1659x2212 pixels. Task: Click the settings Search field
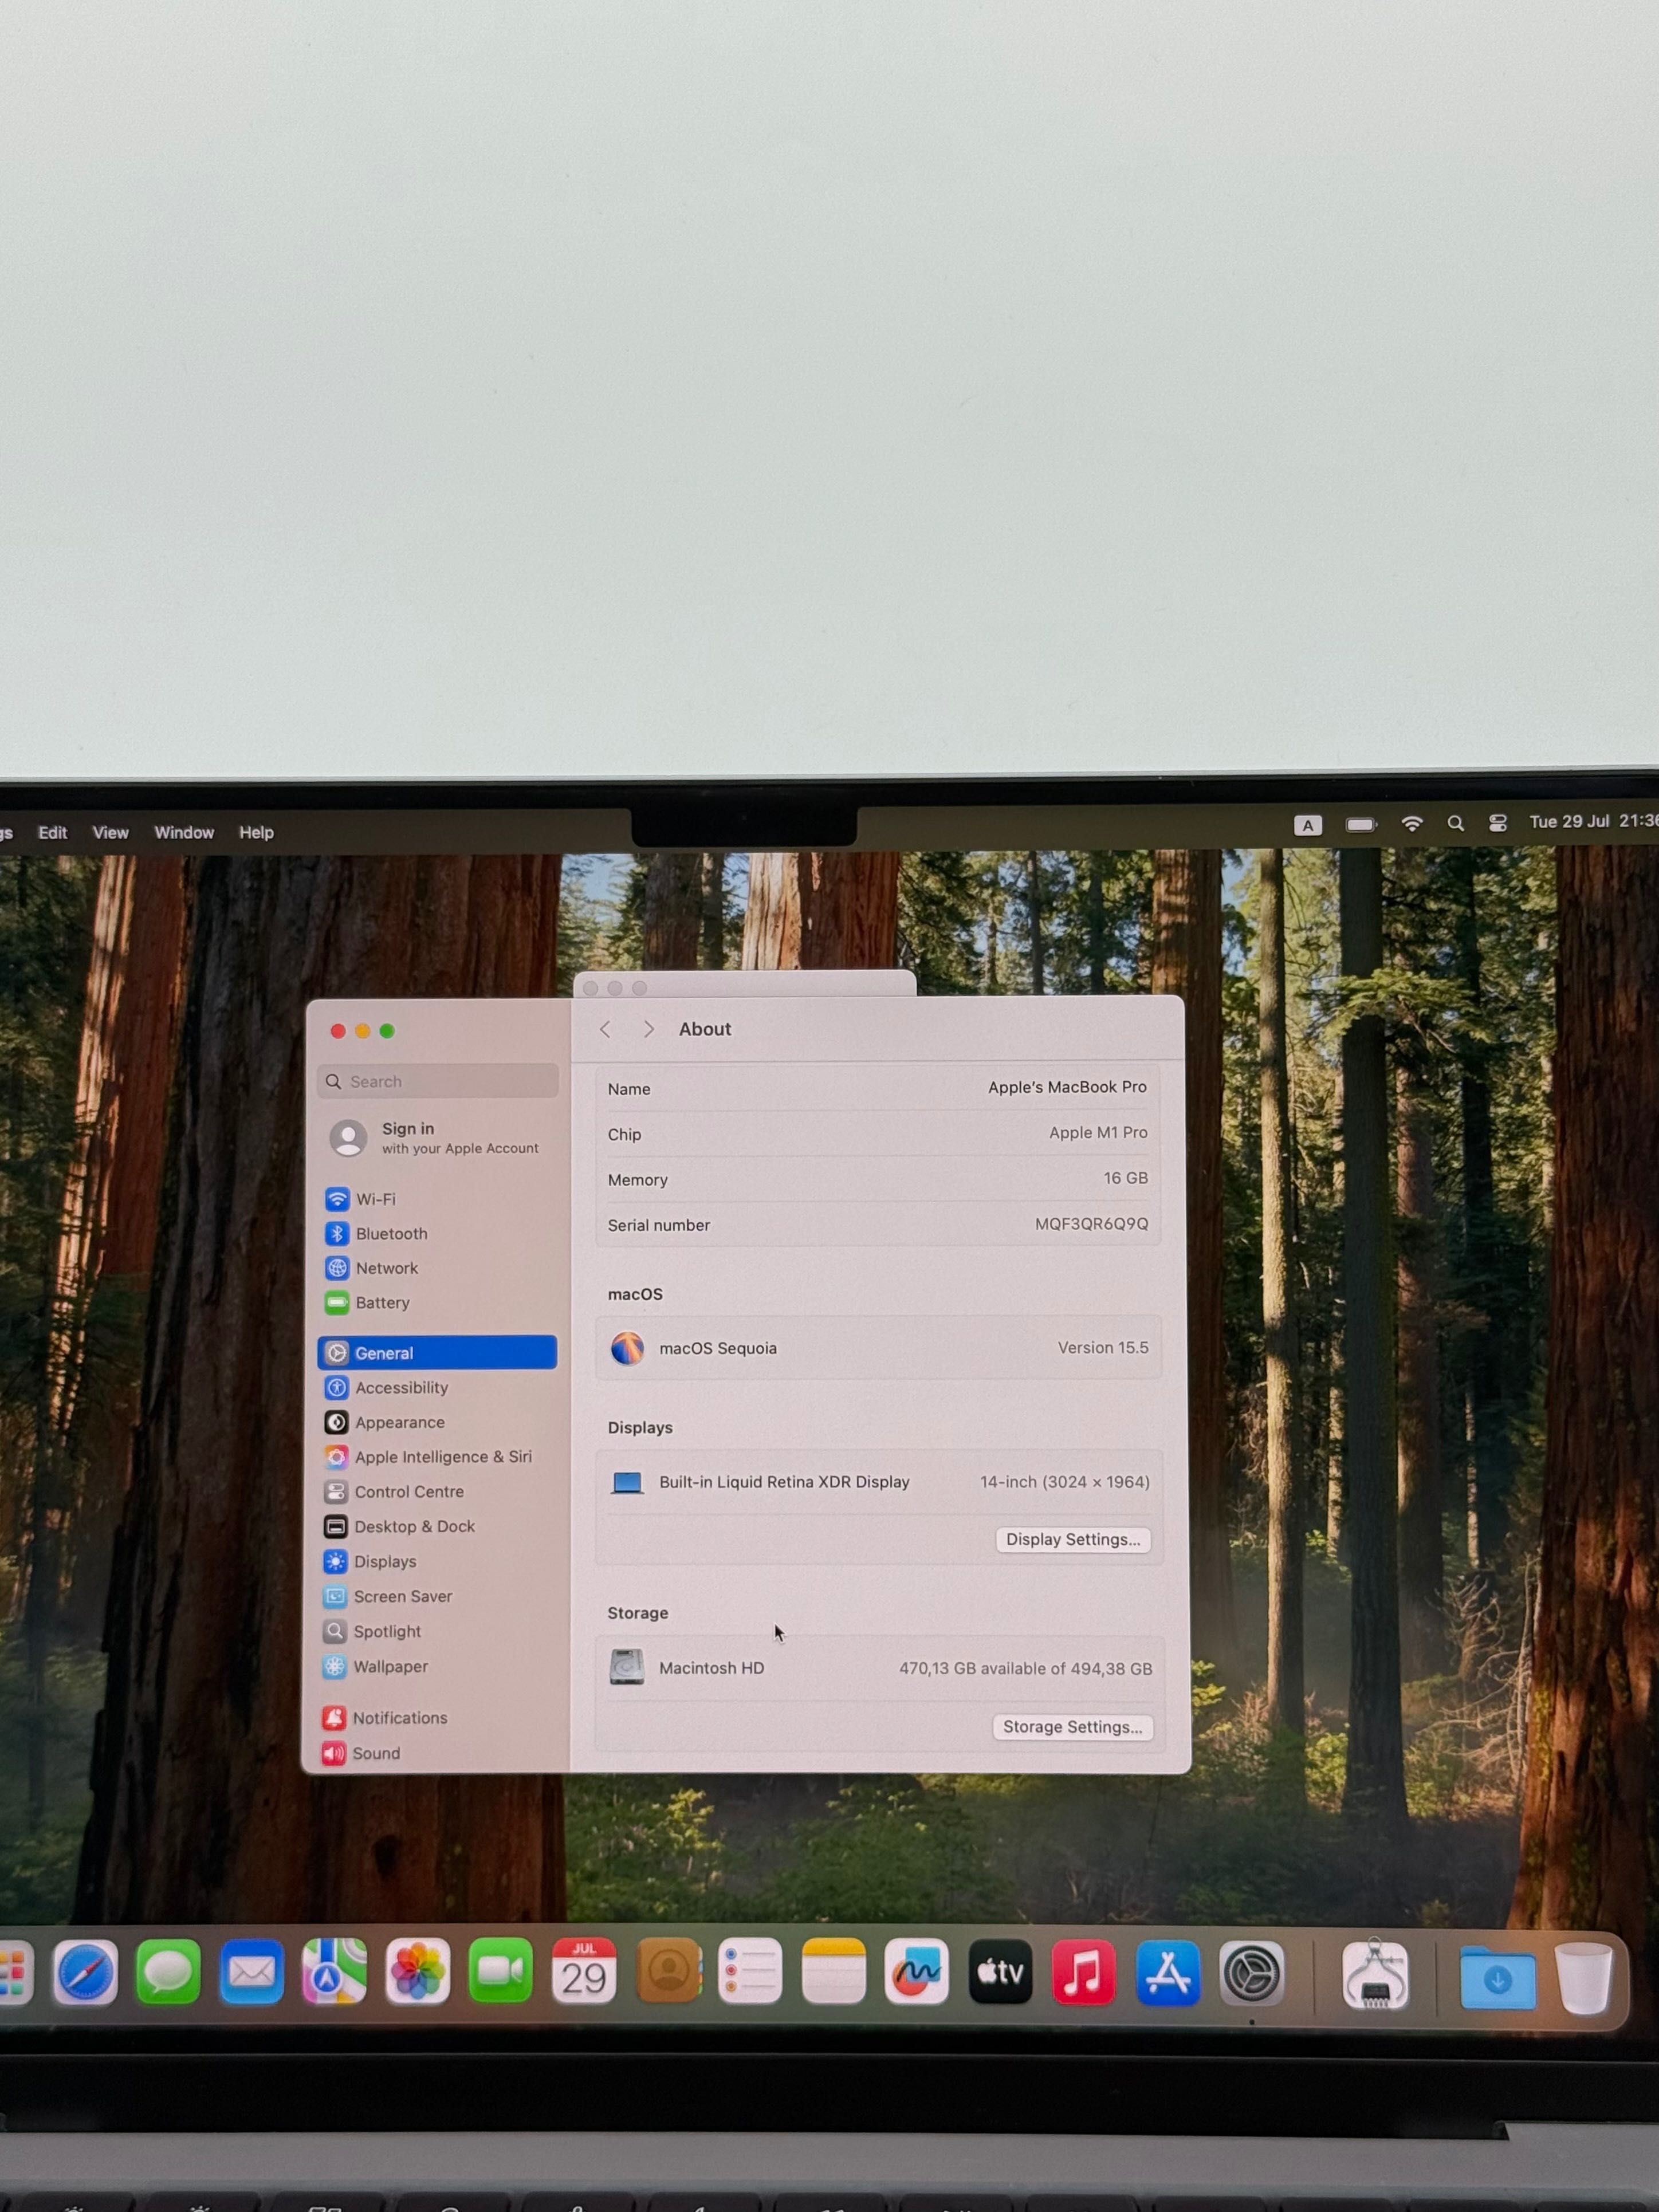tap(438, 1081)
